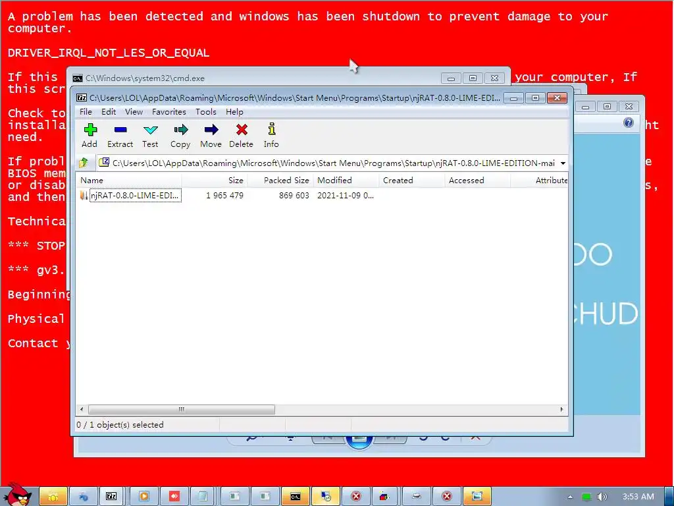Image resolution: width=674 pixels, height=506 pixels.
Task: Click the status bar object count text
Action: (120, 425)
